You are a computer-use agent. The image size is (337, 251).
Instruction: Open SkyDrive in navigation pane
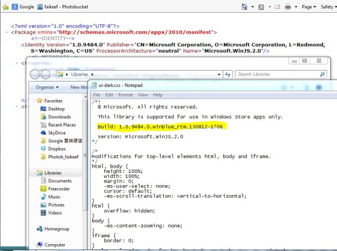pos(57,133)
